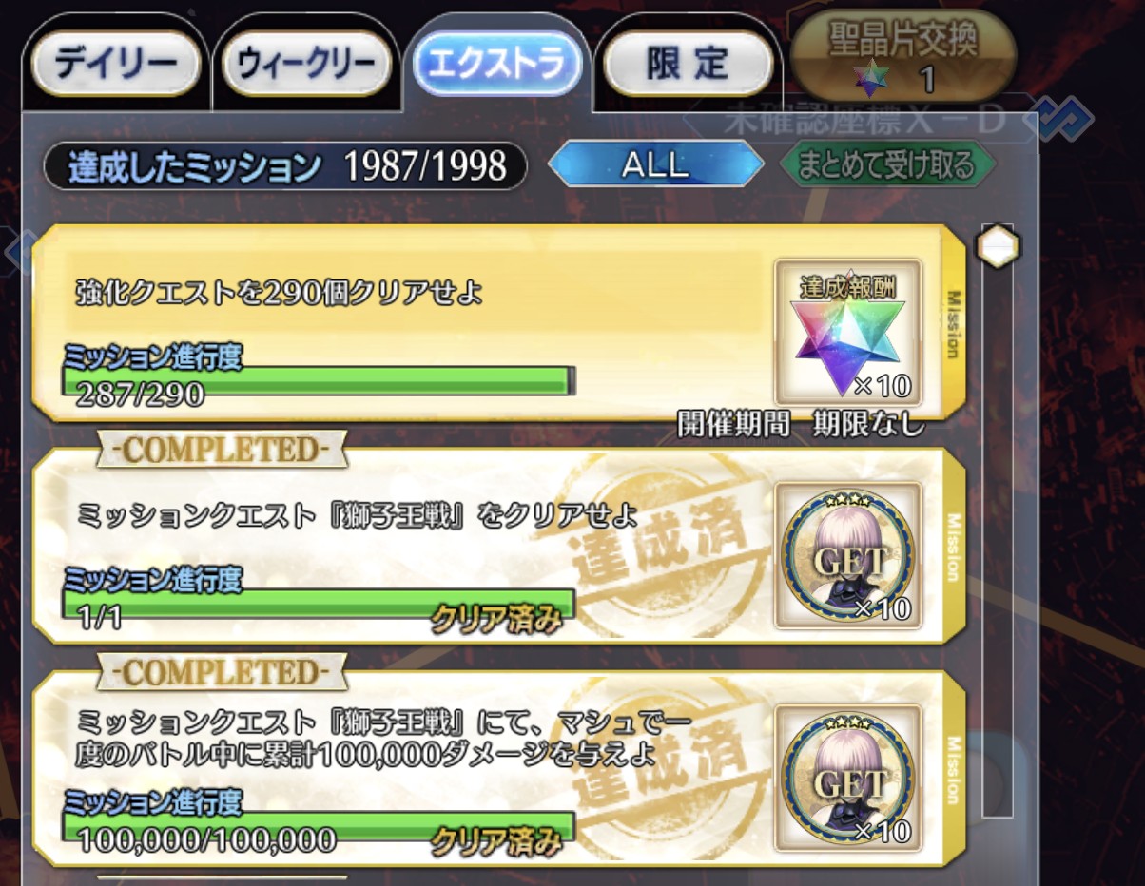The image size is (1145, 886).
Task: Click the Mash GET reward icon for 獅子王戦 clear
Action: click(x=848, y=555)
